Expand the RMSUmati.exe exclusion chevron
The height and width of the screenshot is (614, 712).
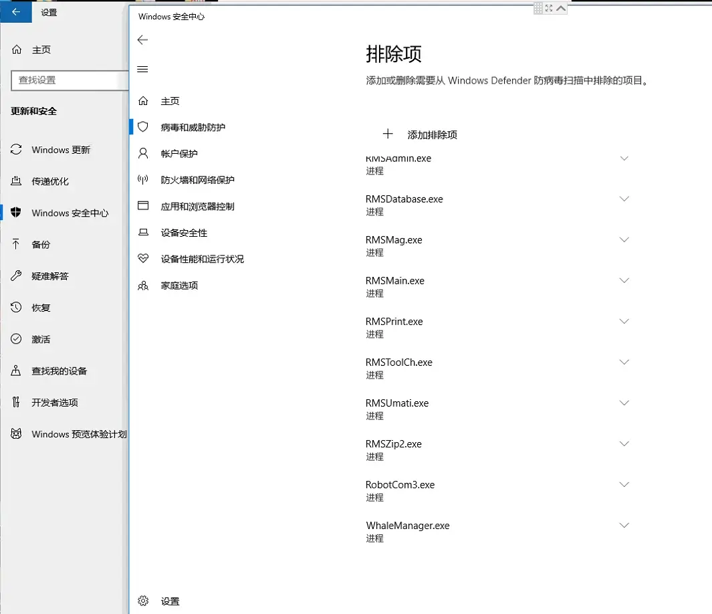[x=624, y=403]
